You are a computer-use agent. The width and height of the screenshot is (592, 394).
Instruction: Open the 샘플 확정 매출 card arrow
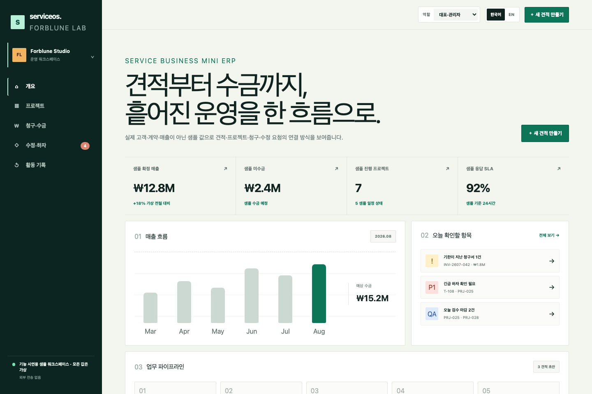pos(225,169)
